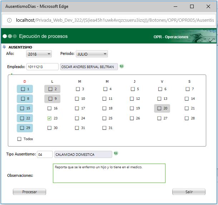
Task: Click inside the Observaciones text area
Action: click(109, 173)
